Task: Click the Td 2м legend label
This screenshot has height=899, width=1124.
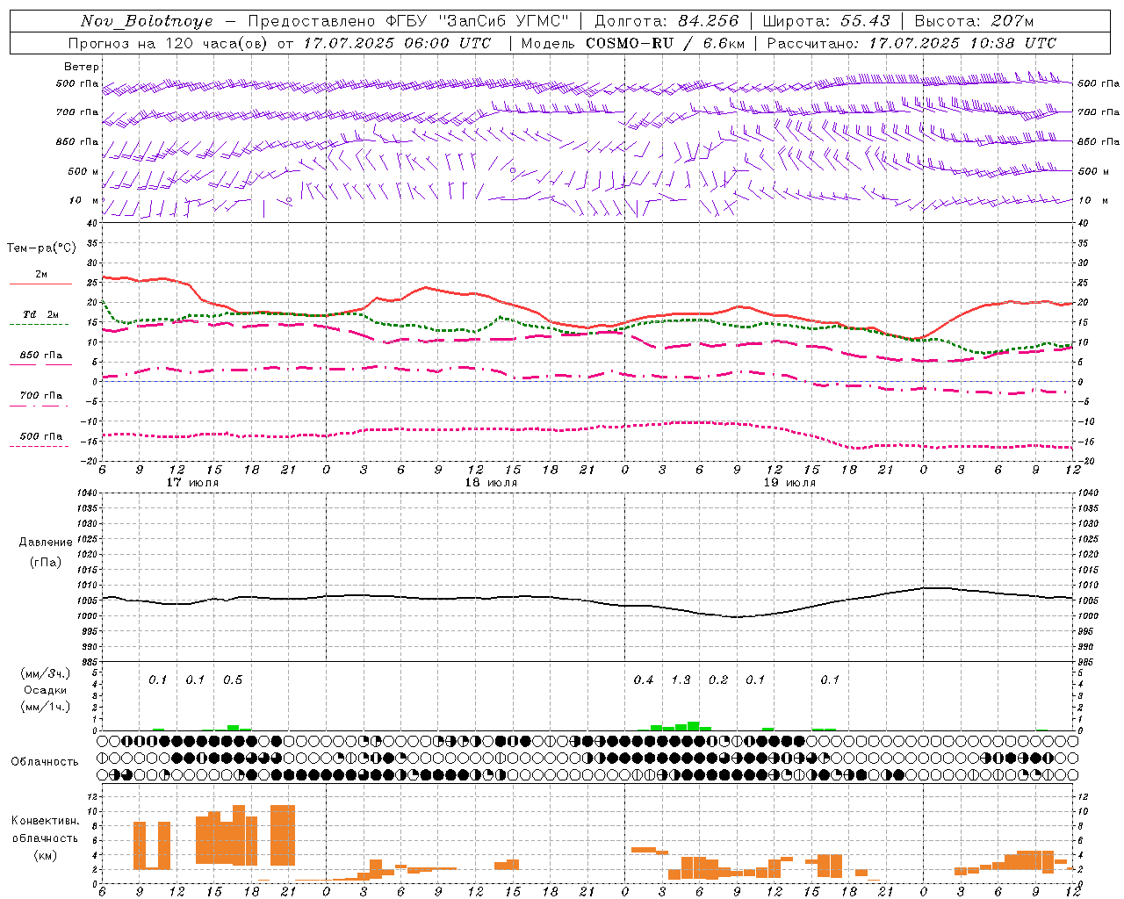Action: tap(41, 314)
